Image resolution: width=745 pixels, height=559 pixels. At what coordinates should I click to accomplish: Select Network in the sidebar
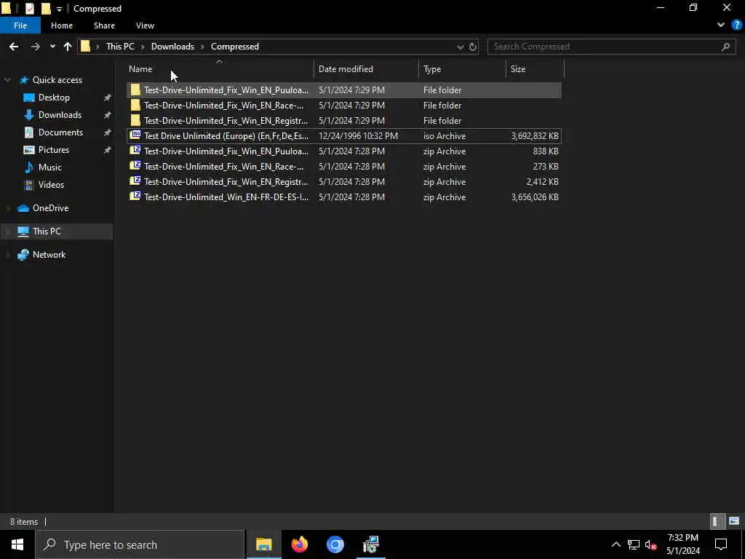tap(49, 255)
